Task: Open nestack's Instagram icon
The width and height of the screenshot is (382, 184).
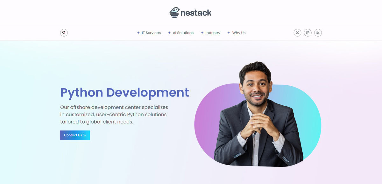Action: 308,32
